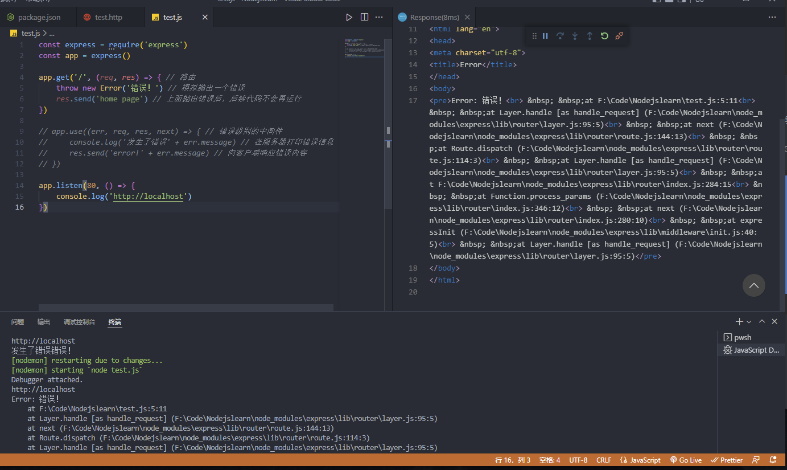The height and width of the screenshot is (470, 787).
Task: Click '[nodemon] starting `node test.js`' terminal line
Action: [x=77, y=370]
